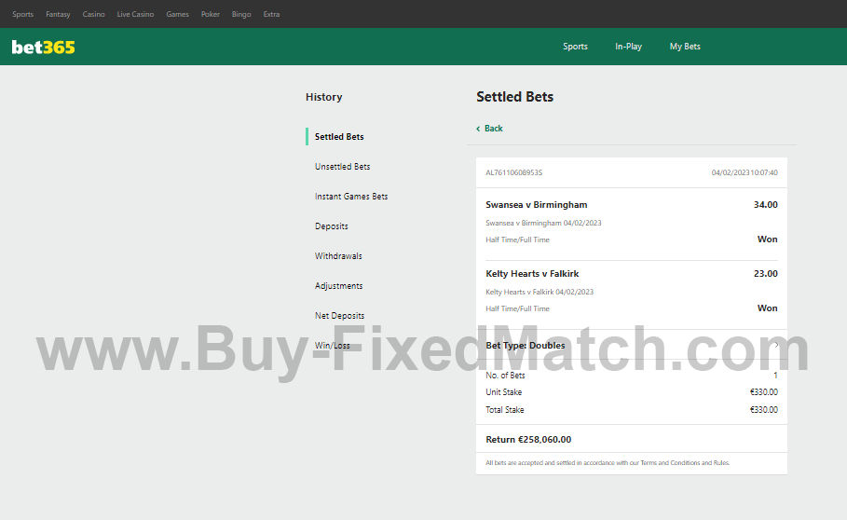This screenshot has width=847, height=520.
Task: Navigate to Poker
Action: click(211, 14)
